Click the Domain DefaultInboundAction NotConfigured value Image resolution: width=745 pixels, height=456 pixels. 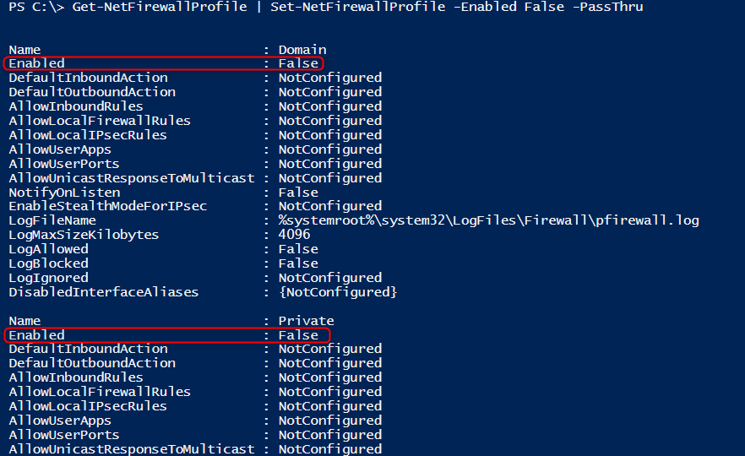tap(330, 78)
